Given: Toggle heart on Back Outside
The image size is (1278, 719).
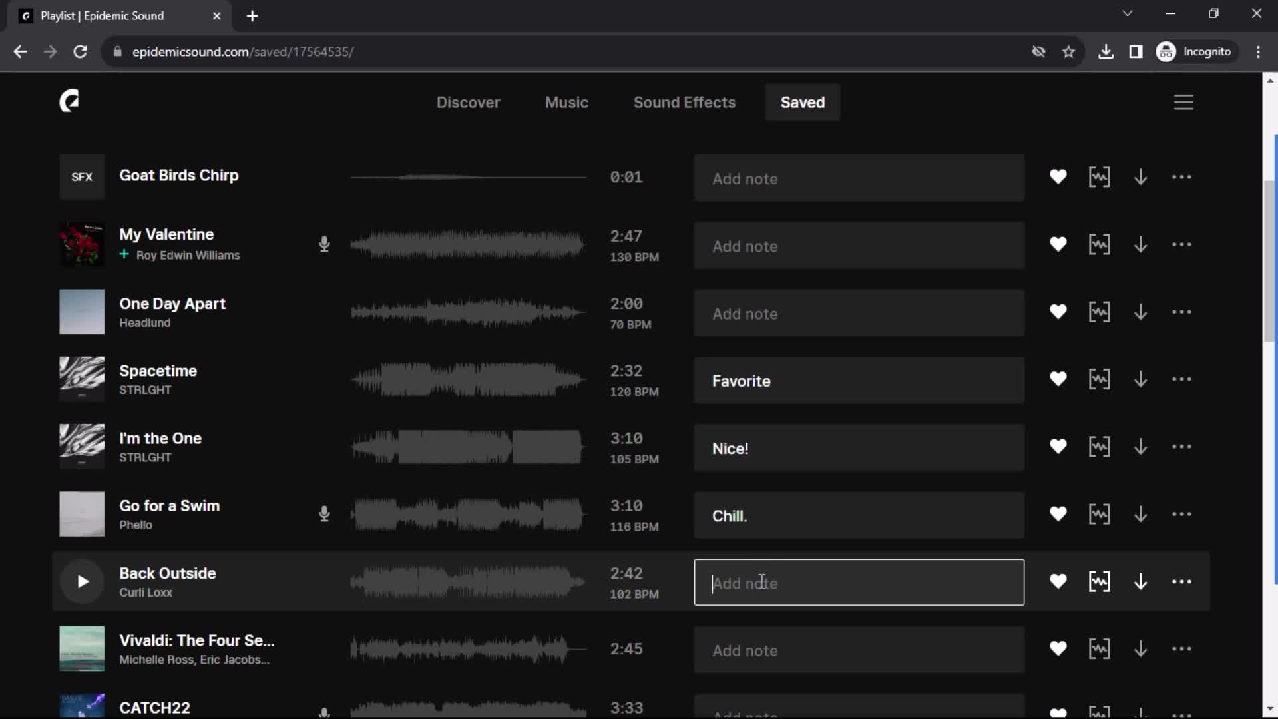Looking at the screenshot, I should coord(1058,581).
